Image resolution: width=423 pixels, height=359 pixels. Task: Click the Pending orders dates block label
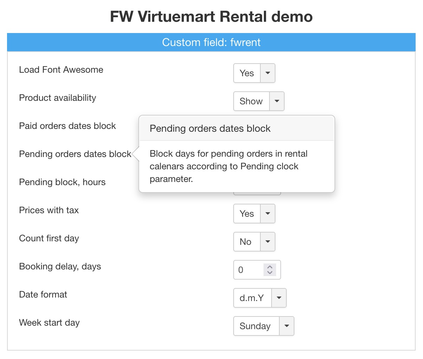[x=75, y=154]
